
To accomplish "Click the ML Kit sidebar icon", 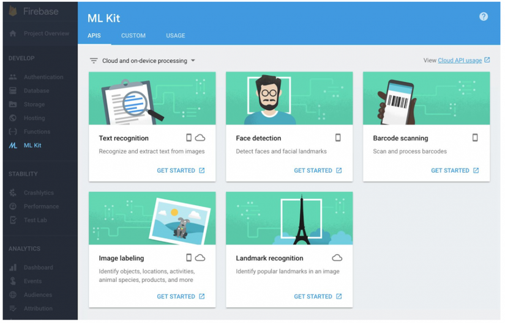I will [x=13, y=145].
